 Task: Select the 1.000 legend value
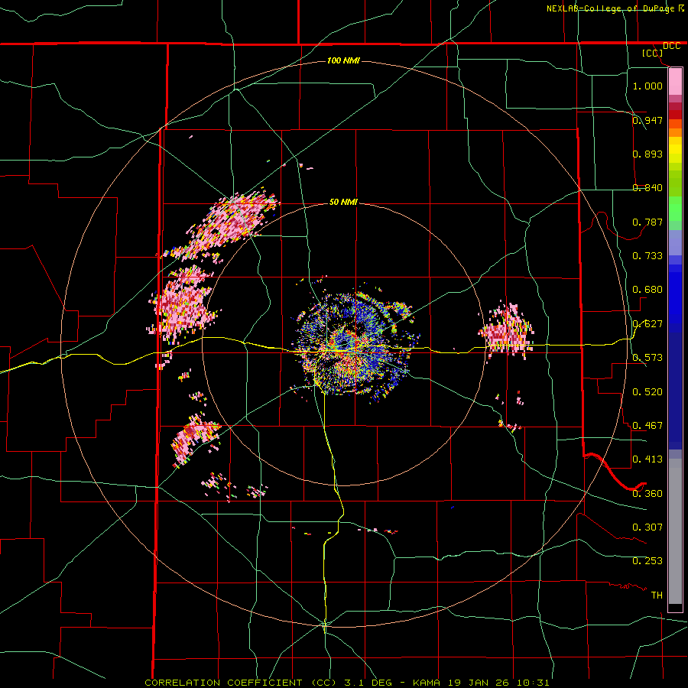click(647, 86)
